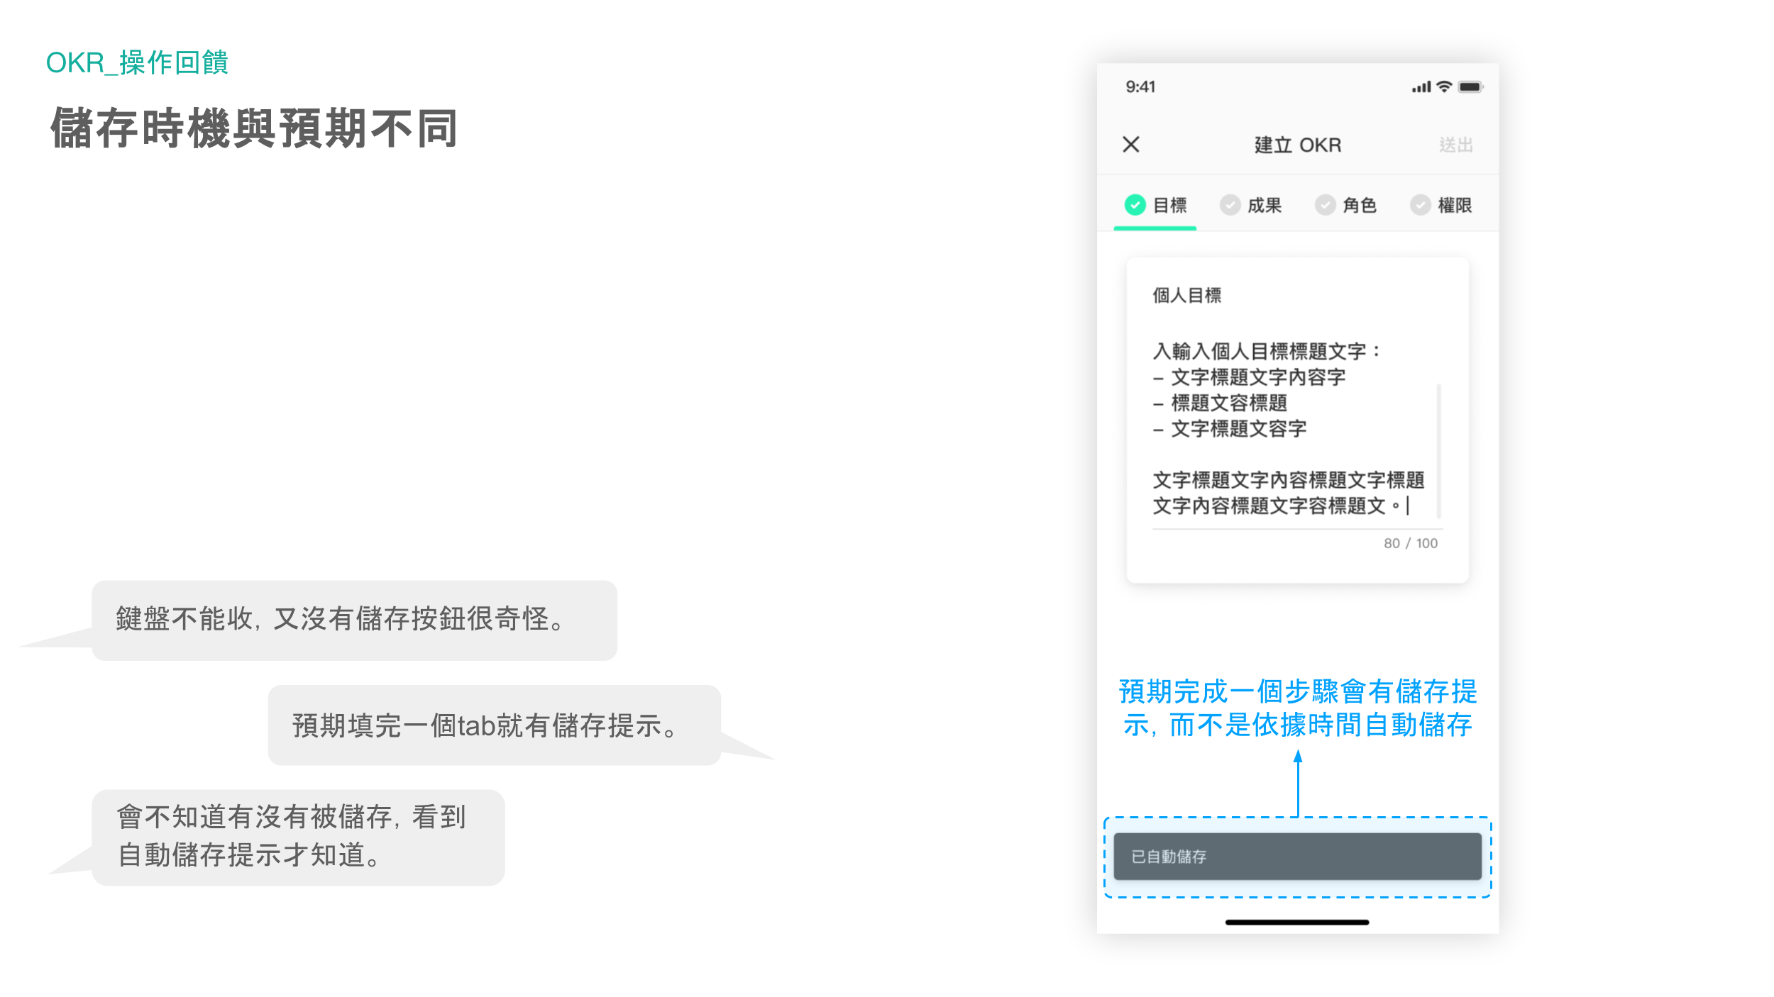Click the speech bubble mentioning 鍵盤不能收
The height and width of the screenshot is (997, 1774).
(354, 620)
